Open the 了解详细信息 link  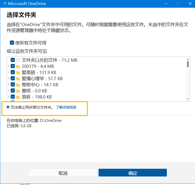pos(66,107)
